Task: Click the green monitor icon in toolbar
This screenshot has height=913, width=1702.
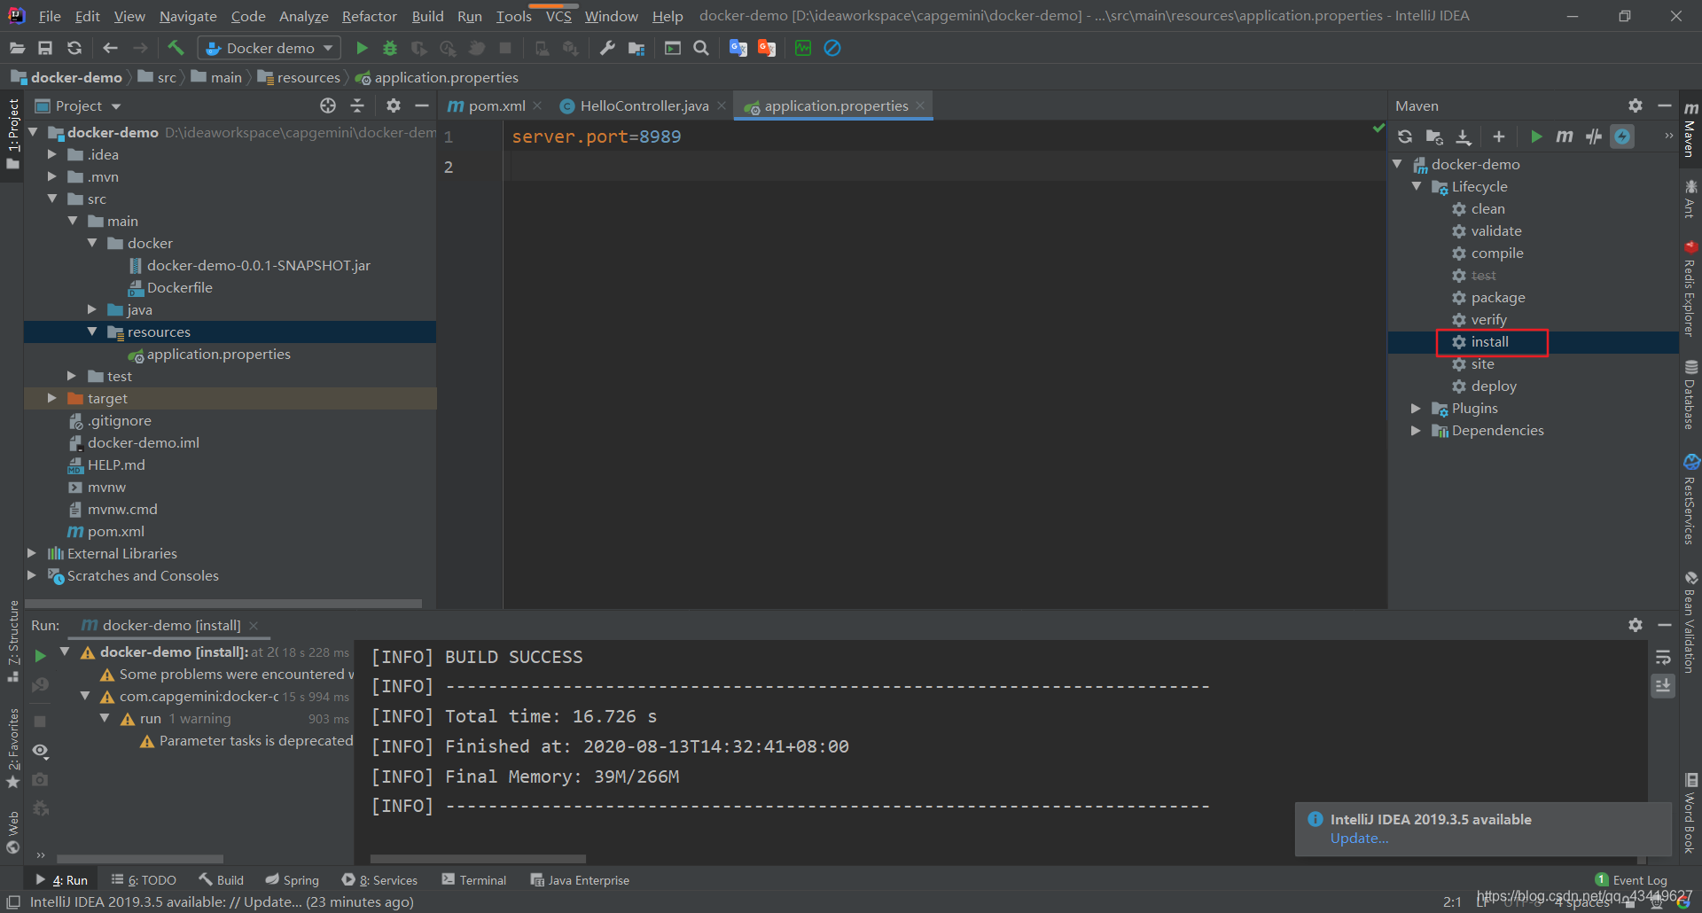Action: 803,48
